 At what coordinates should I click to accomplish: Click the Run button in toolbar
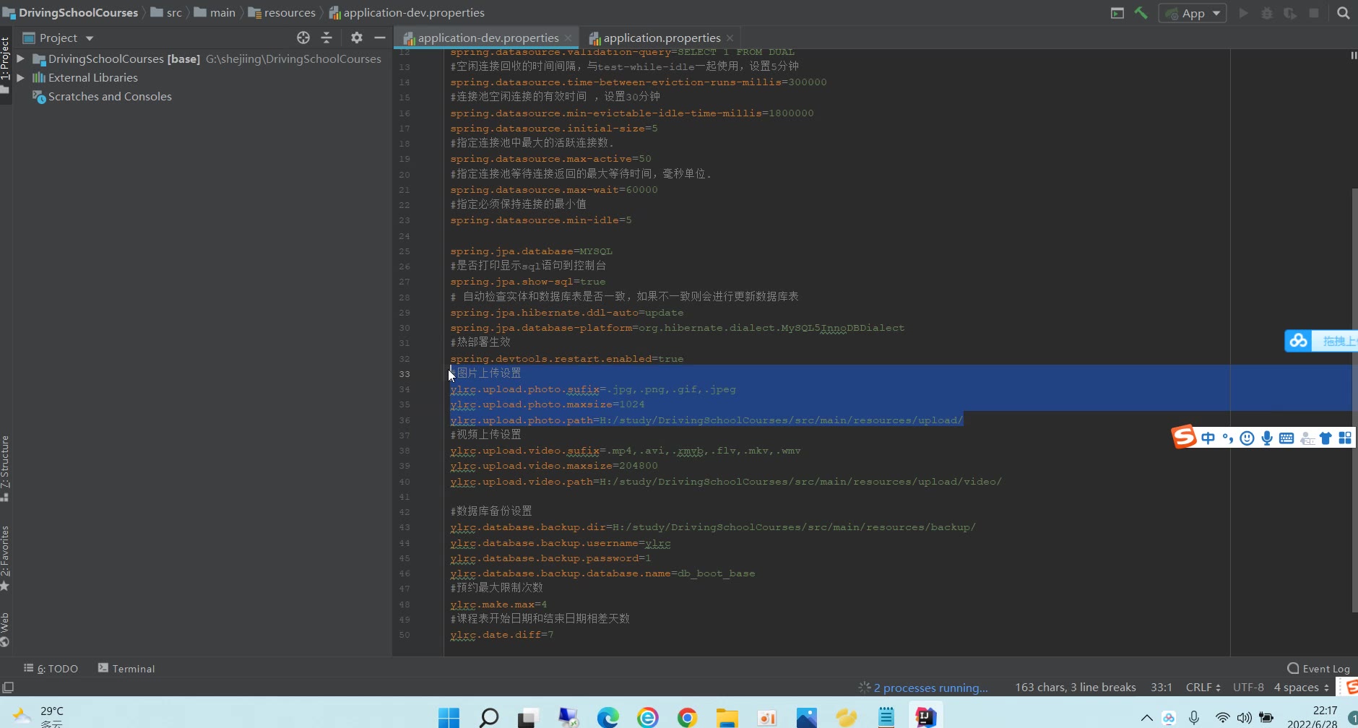point(1243,13)
